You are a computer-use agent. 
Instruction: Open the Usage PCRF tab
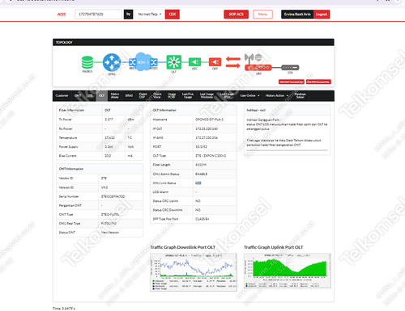click(x=172, y=95)
